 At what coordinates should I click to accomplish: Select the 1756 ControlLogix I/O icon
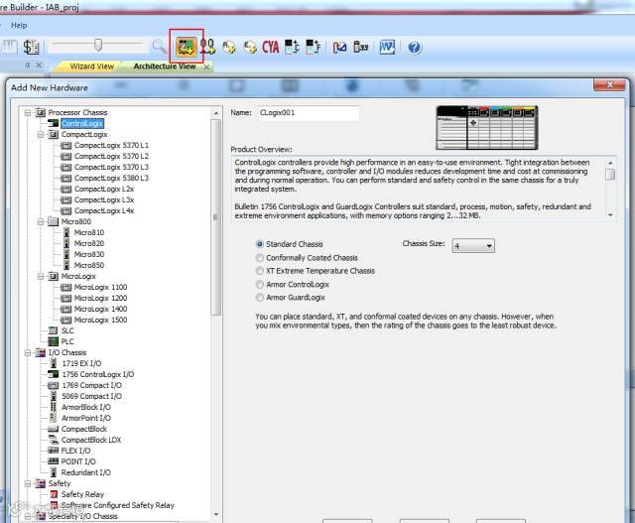[x=53, y=374]
